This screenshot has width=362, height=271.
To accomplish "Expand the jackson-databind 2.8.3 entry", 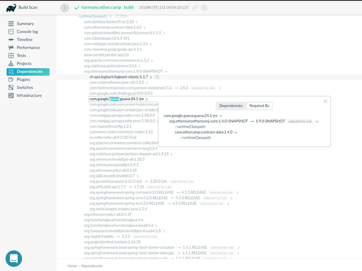I will (x=219, y=88).
